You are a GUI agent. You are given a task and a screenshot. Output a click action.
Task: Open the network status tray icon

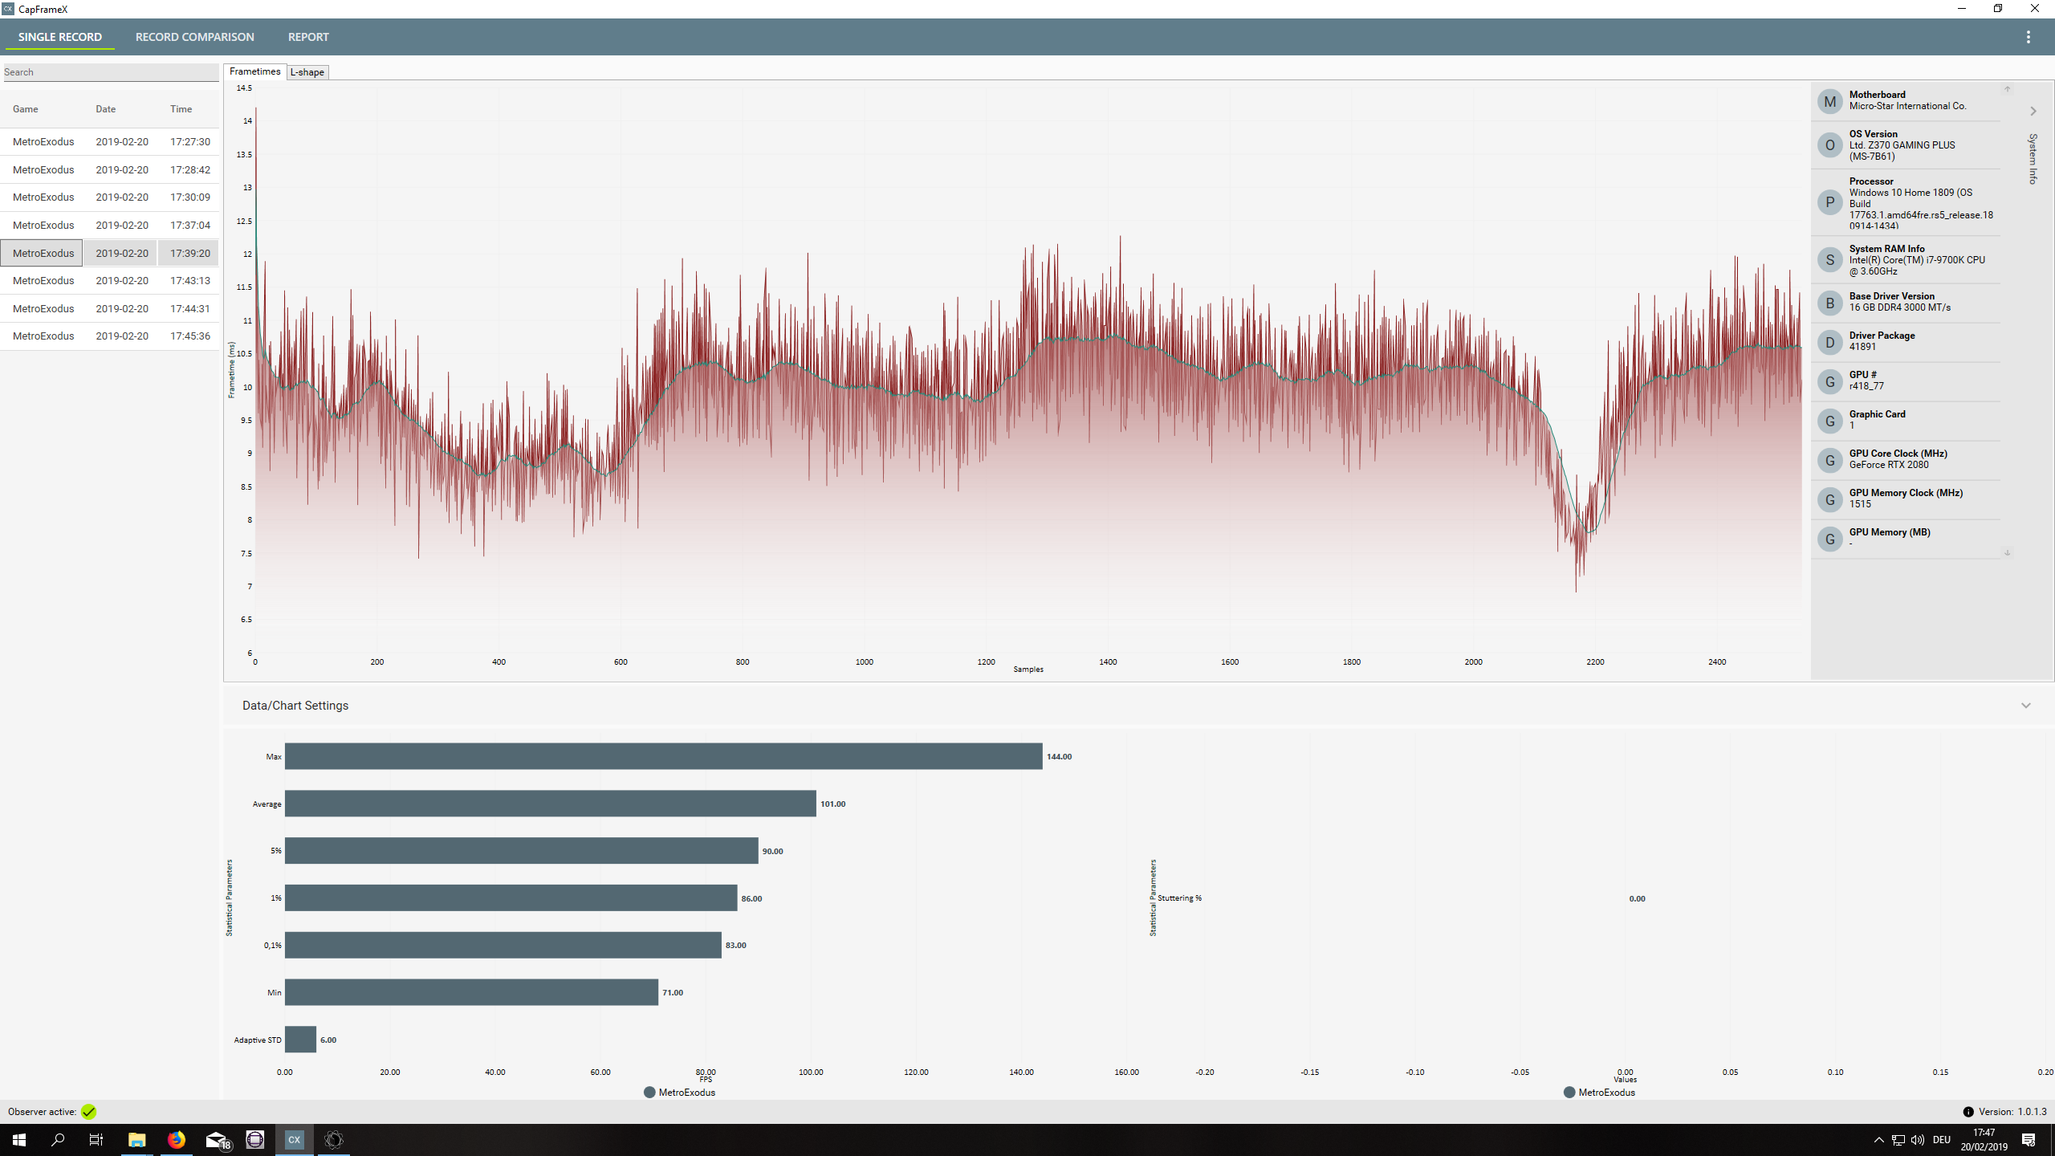(x=1898, y=1140)
